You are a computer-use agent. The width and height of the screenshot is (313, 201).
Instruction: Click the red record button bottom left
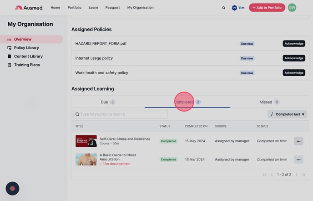(12, 188)
